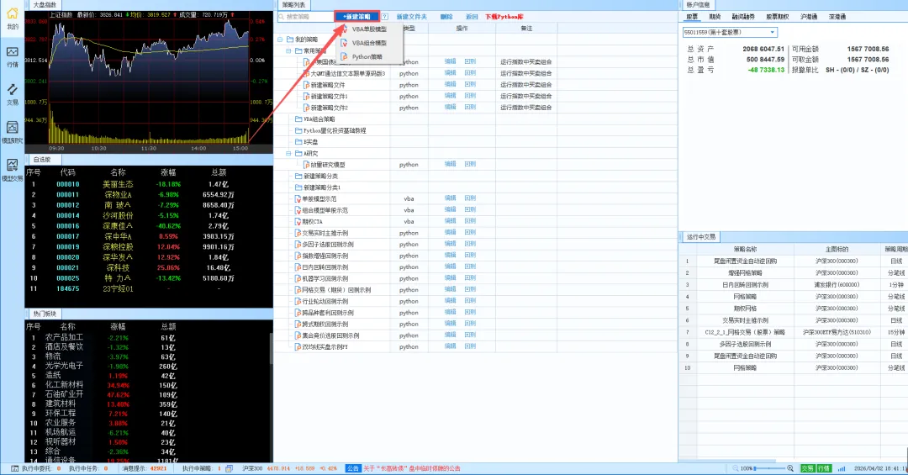Click the Python icon of 机器学习回测示例

coord(298,278)
